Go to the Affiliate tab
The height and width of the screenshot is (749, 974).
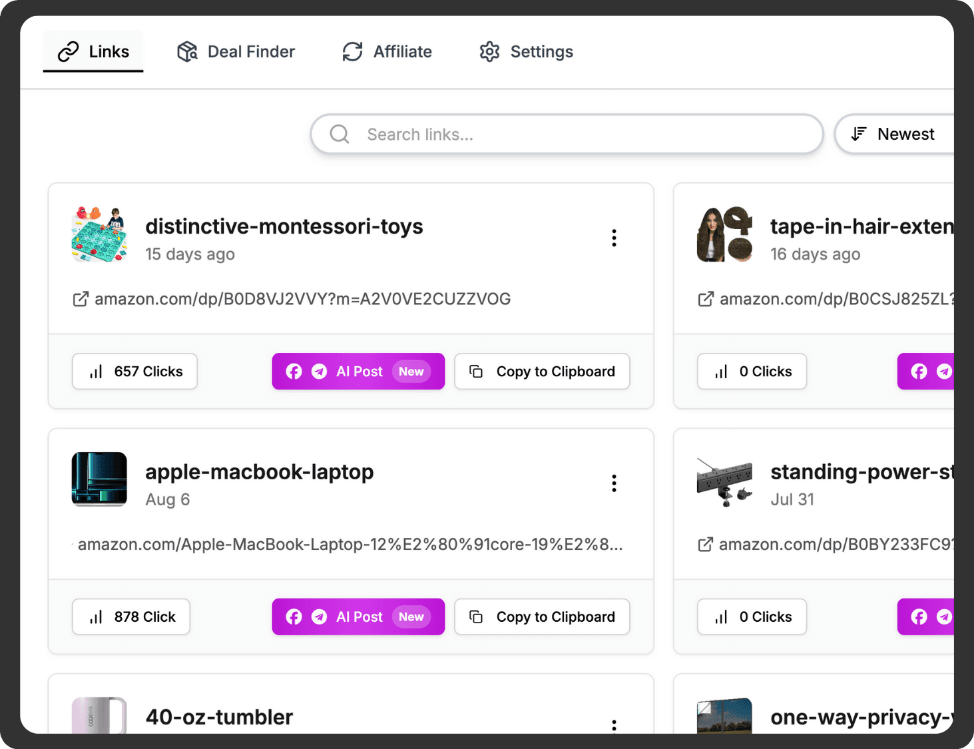[387, 52]
